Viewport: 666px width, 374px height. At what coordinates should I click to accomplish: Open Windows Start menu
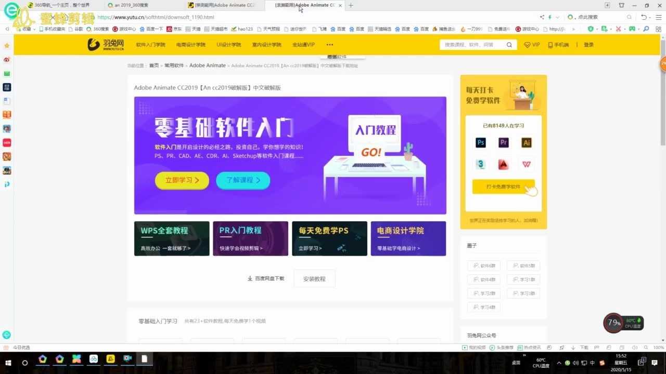8,363
